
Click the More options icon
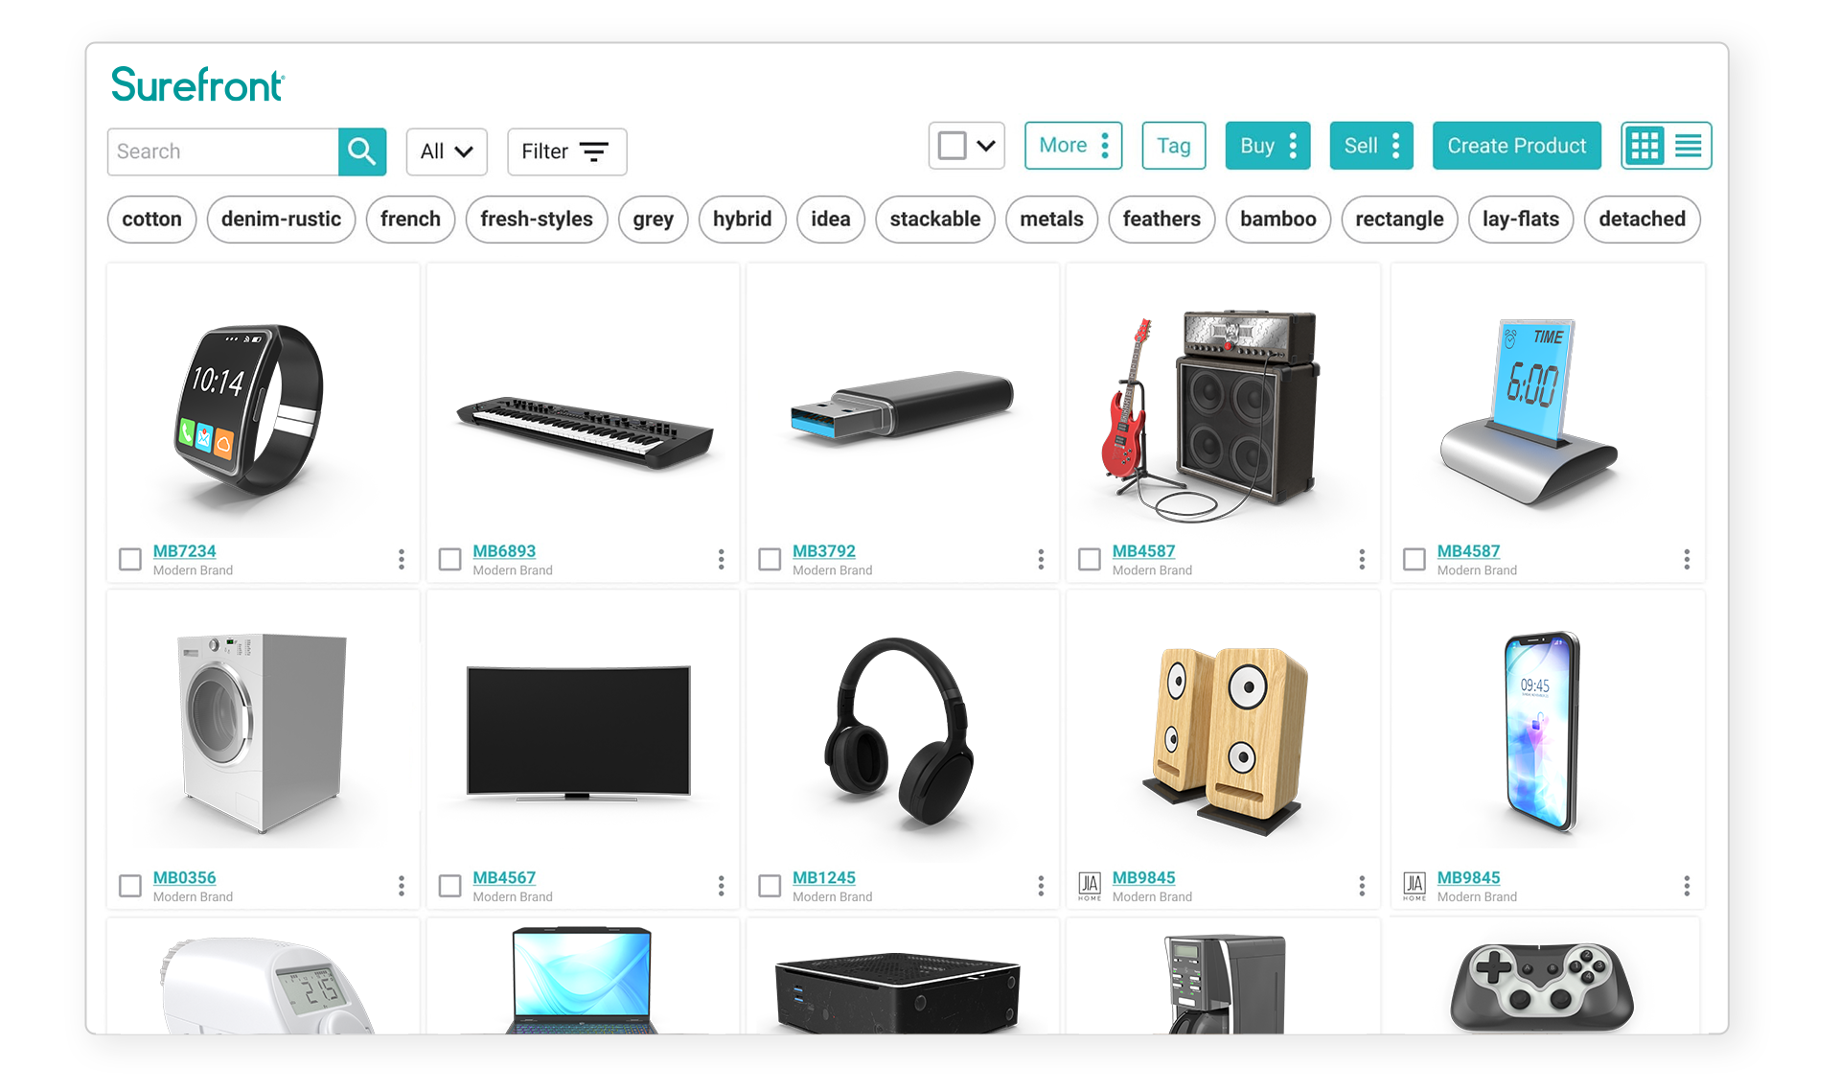(1104, 146)
